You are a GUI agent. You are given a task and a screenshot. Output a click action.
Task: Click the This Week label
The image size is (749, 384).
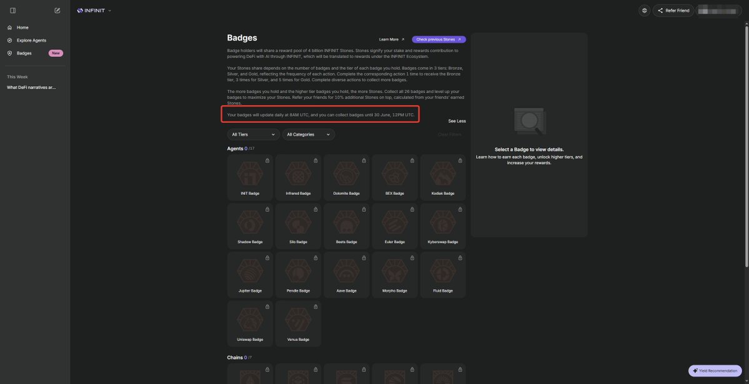click(x=17, y=77)
